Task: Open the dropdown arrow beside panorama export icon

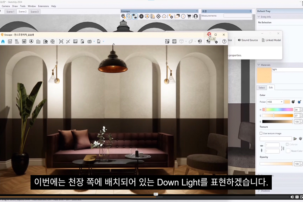Action: pos(94,41)
